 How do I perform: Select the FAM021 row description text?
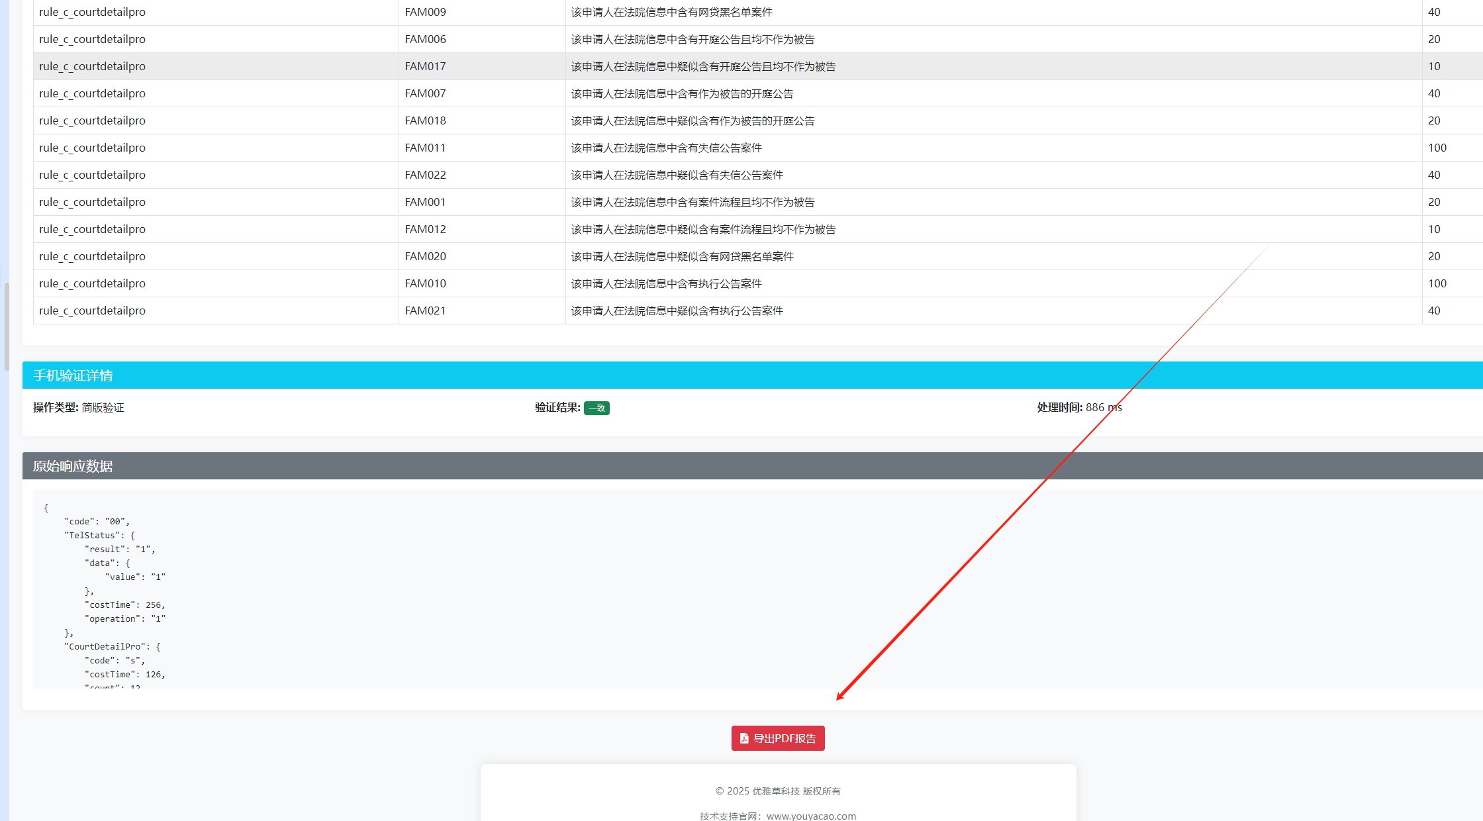coord(677,311)
